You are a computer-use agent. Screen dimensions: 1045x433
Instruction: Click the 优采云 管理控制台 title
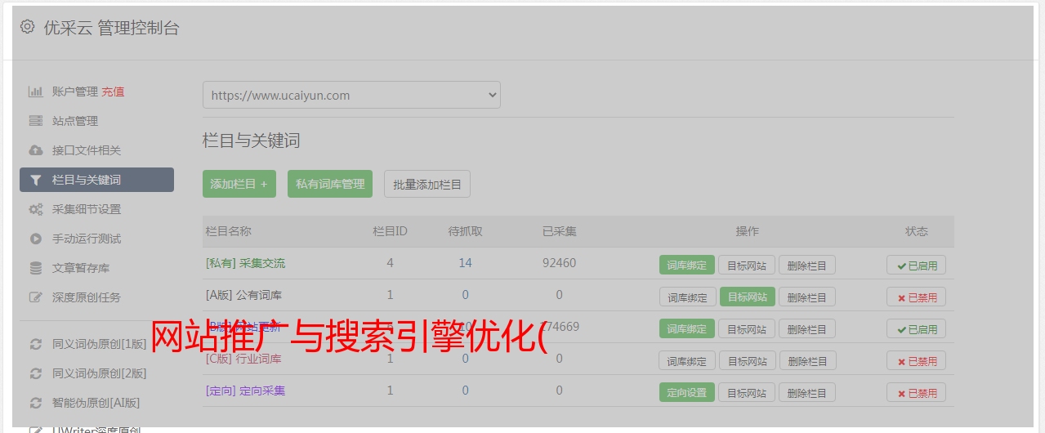coord(111,28)
